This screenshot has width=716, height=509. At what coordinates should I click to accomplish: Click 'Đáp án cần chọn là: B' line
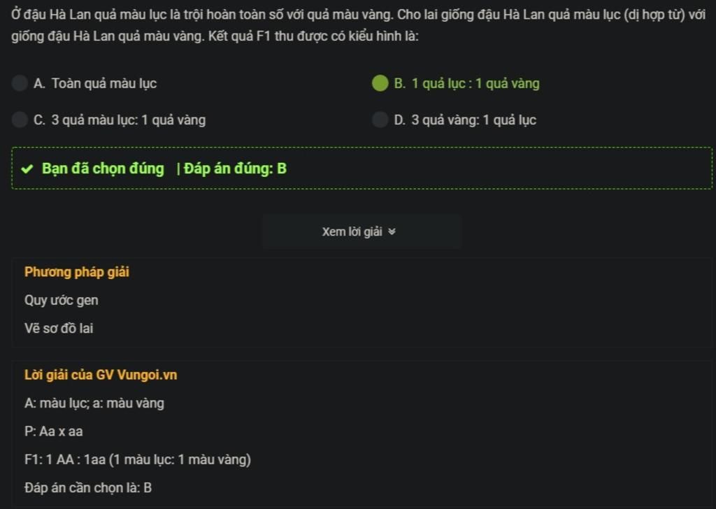coord(87,488)
